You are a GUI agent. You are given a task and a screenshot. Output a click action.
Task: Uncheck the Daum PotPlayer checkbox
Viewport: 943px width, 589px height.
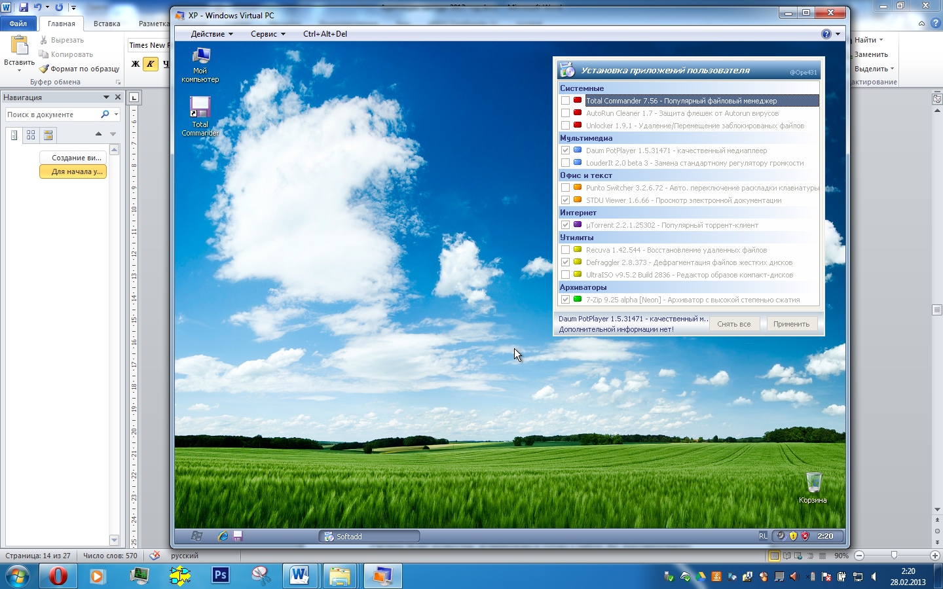565,151
